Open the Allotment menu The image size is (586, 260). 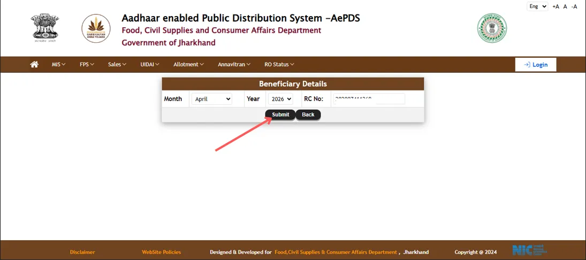[x=188, y=64]
